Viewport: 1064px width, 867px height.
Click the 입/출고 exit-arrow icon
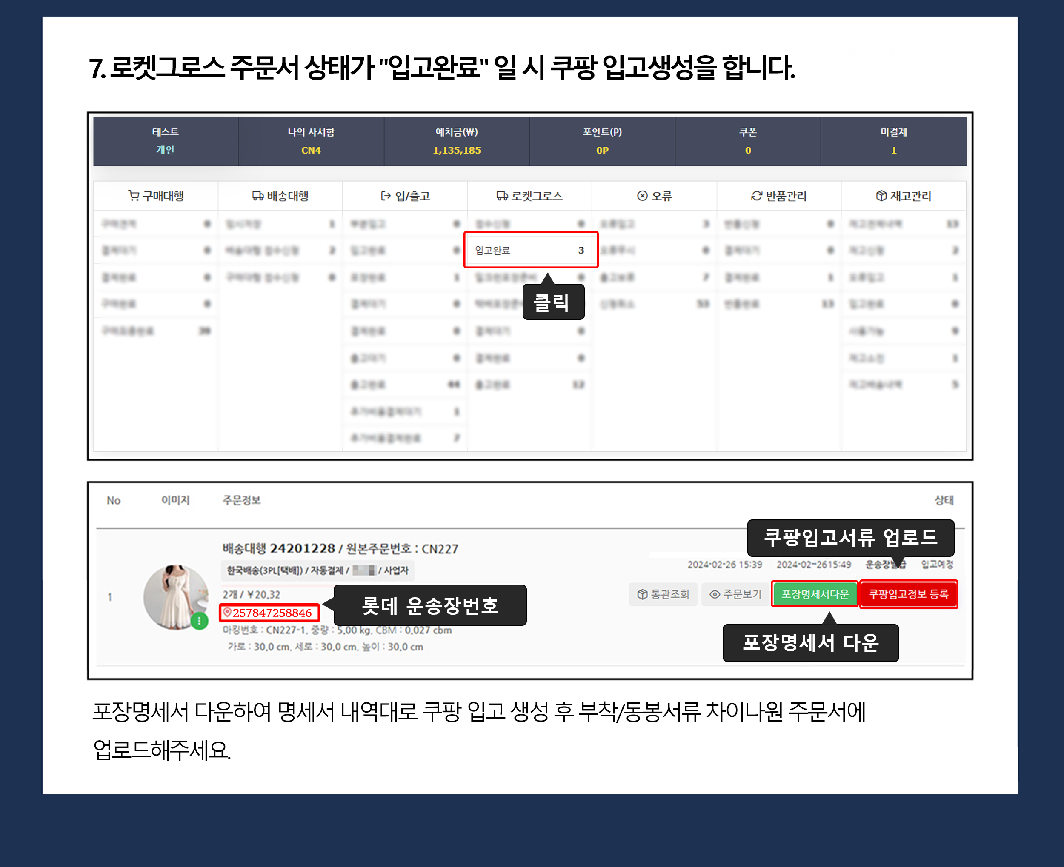point(386,196)
